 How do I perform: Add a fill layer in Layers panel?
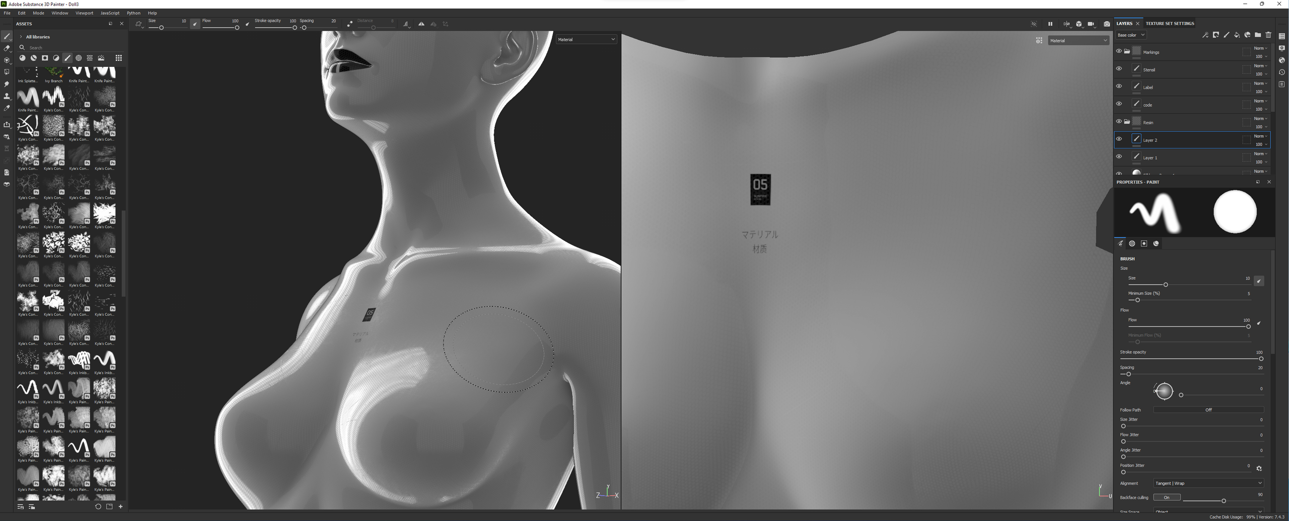click(1237, 35)
